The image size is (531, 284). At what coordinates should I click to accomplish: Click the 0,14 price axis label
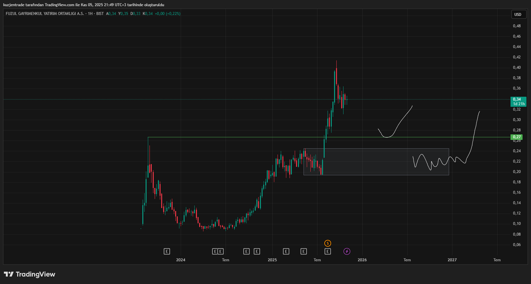click(x=516, y=203)
